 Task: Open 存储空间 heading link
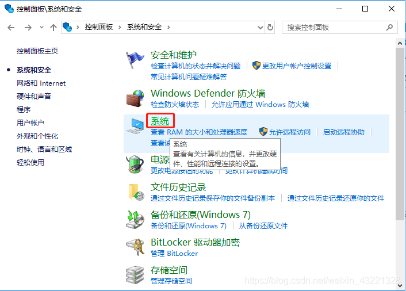pos(169,270)
